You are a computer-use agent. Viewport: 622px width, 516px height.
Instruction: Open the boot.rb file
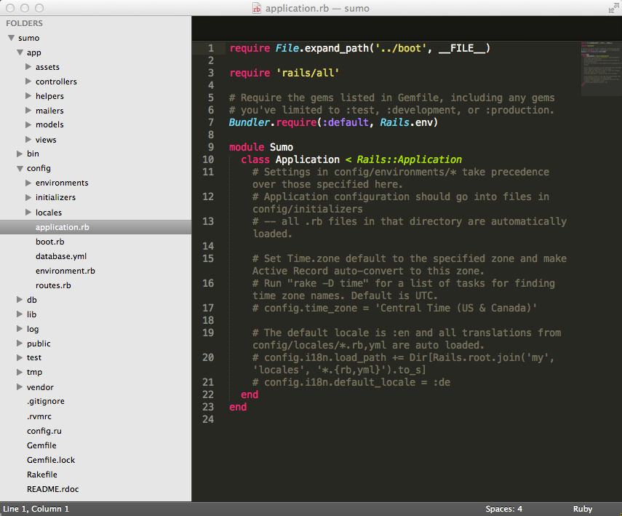pos(51,241)
